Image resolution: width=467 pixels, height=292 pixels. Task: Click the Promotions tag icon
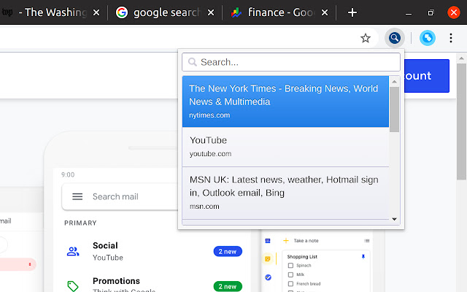73,286
